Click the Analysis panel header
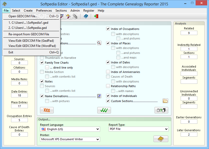 coord(189,23)
